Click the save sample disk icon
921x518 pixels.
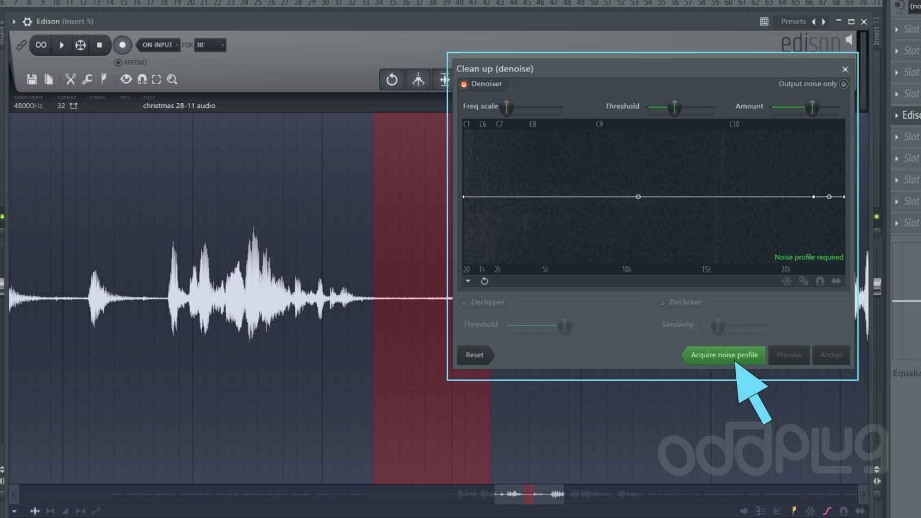click(x=32, y=79)
